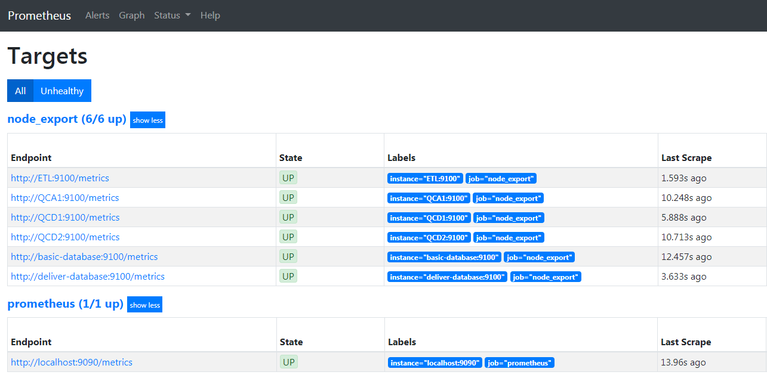The image size is (767, 378).
Task: Collapse prometheus group with show less
Action: click(144, 305)
